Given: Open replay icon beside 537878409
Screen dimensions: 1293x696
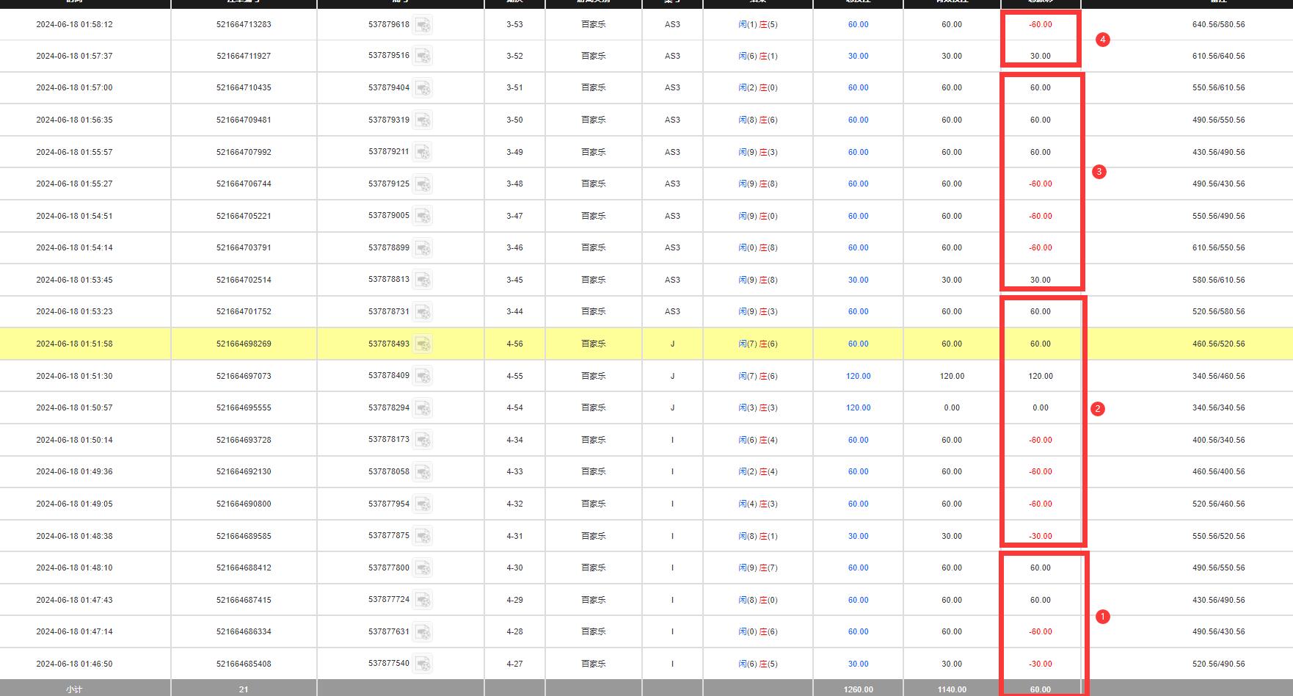Looking at the screenshot, I should tap(423, 377).
